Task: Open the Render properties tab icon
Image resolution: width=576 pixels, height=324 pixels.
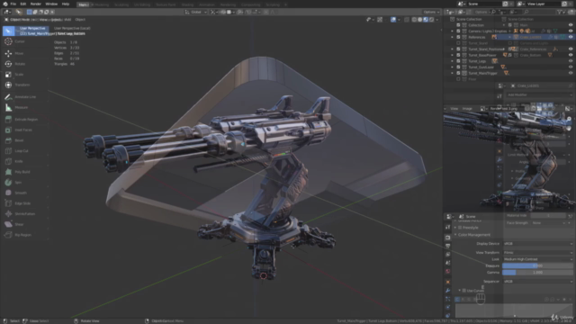Action: 448,238
